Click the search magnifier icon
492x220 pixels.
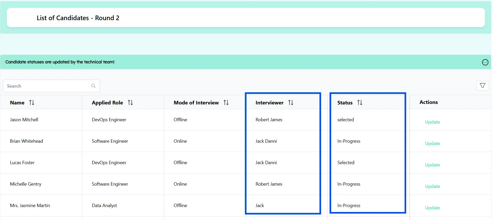click(x=93, y=86)
